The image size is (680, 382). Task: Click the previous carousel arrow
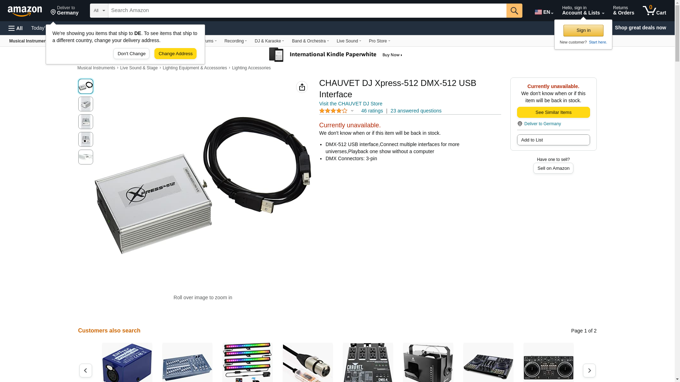coord(86,370)
